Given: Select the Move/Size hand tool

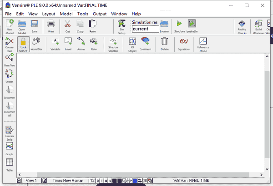Looking at the screenshot, I should pyautogui.click(x=36, y=44).
